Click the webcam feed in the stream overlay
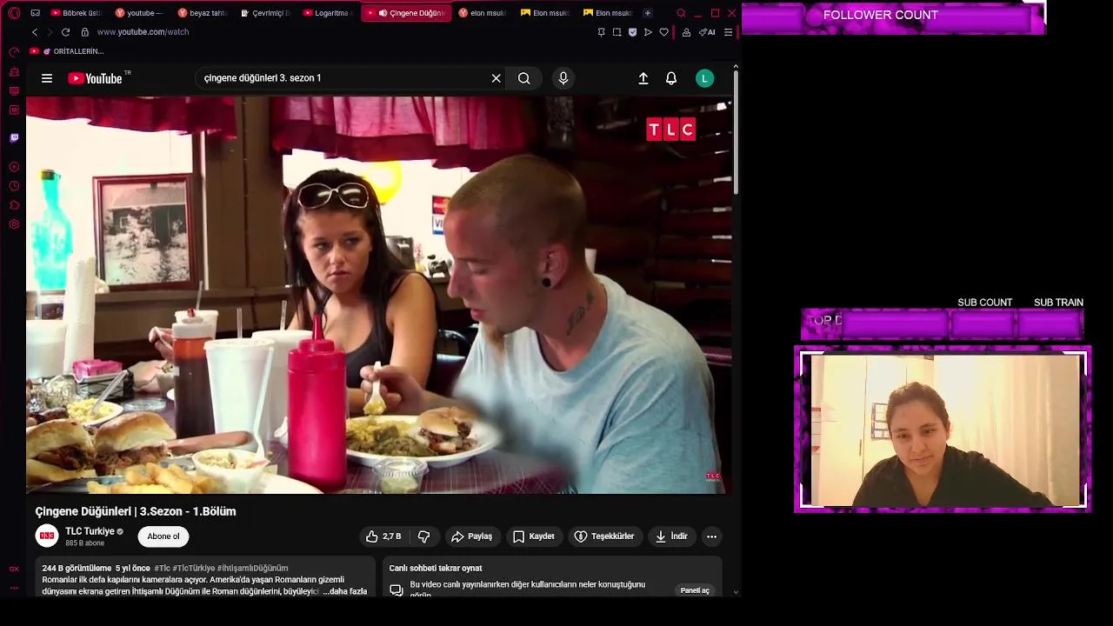The image size is (1113, 626). (943, 430)
